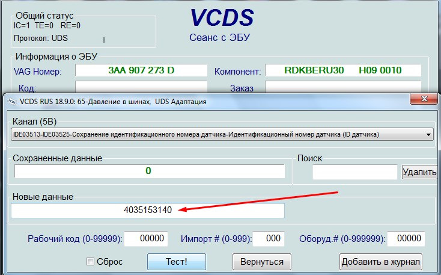The image size is (441, 275).
Task: Click Добавить в журнал button
Action: click(381, 262)
